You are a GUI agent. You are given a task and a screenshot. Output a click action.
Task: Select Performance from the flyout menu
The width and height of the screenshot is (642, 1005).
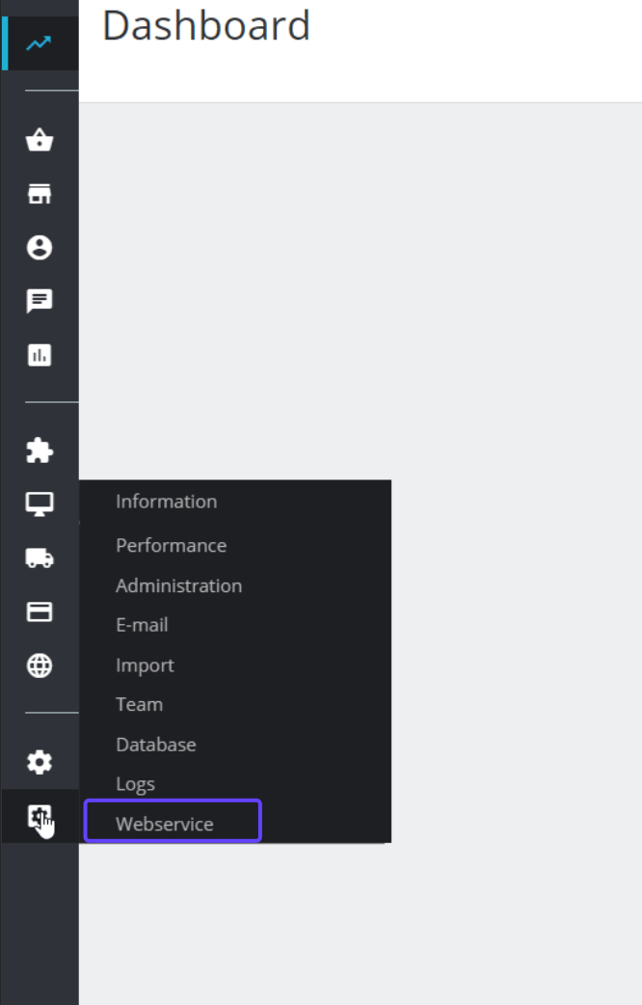point(171,545)
